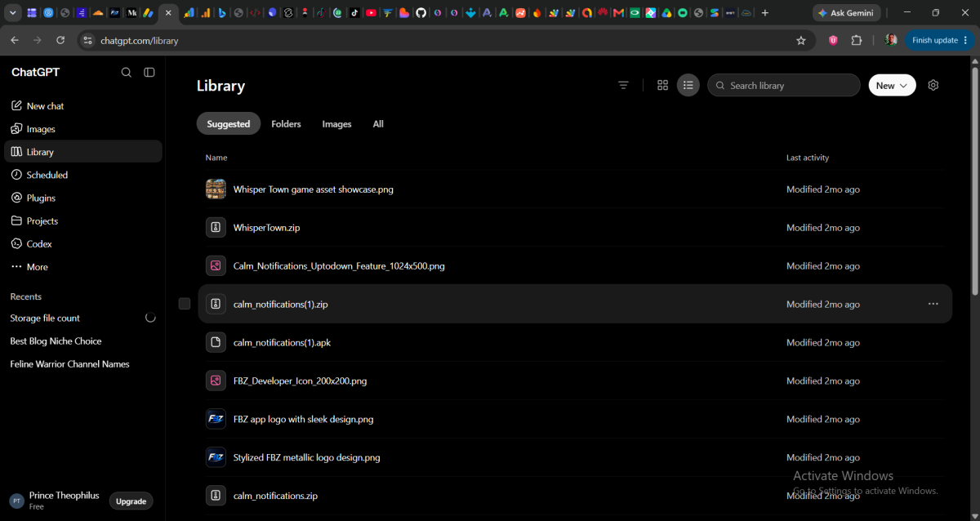980x521 pixels.
Task: Select the Folders tab
Action: point(286,124)
